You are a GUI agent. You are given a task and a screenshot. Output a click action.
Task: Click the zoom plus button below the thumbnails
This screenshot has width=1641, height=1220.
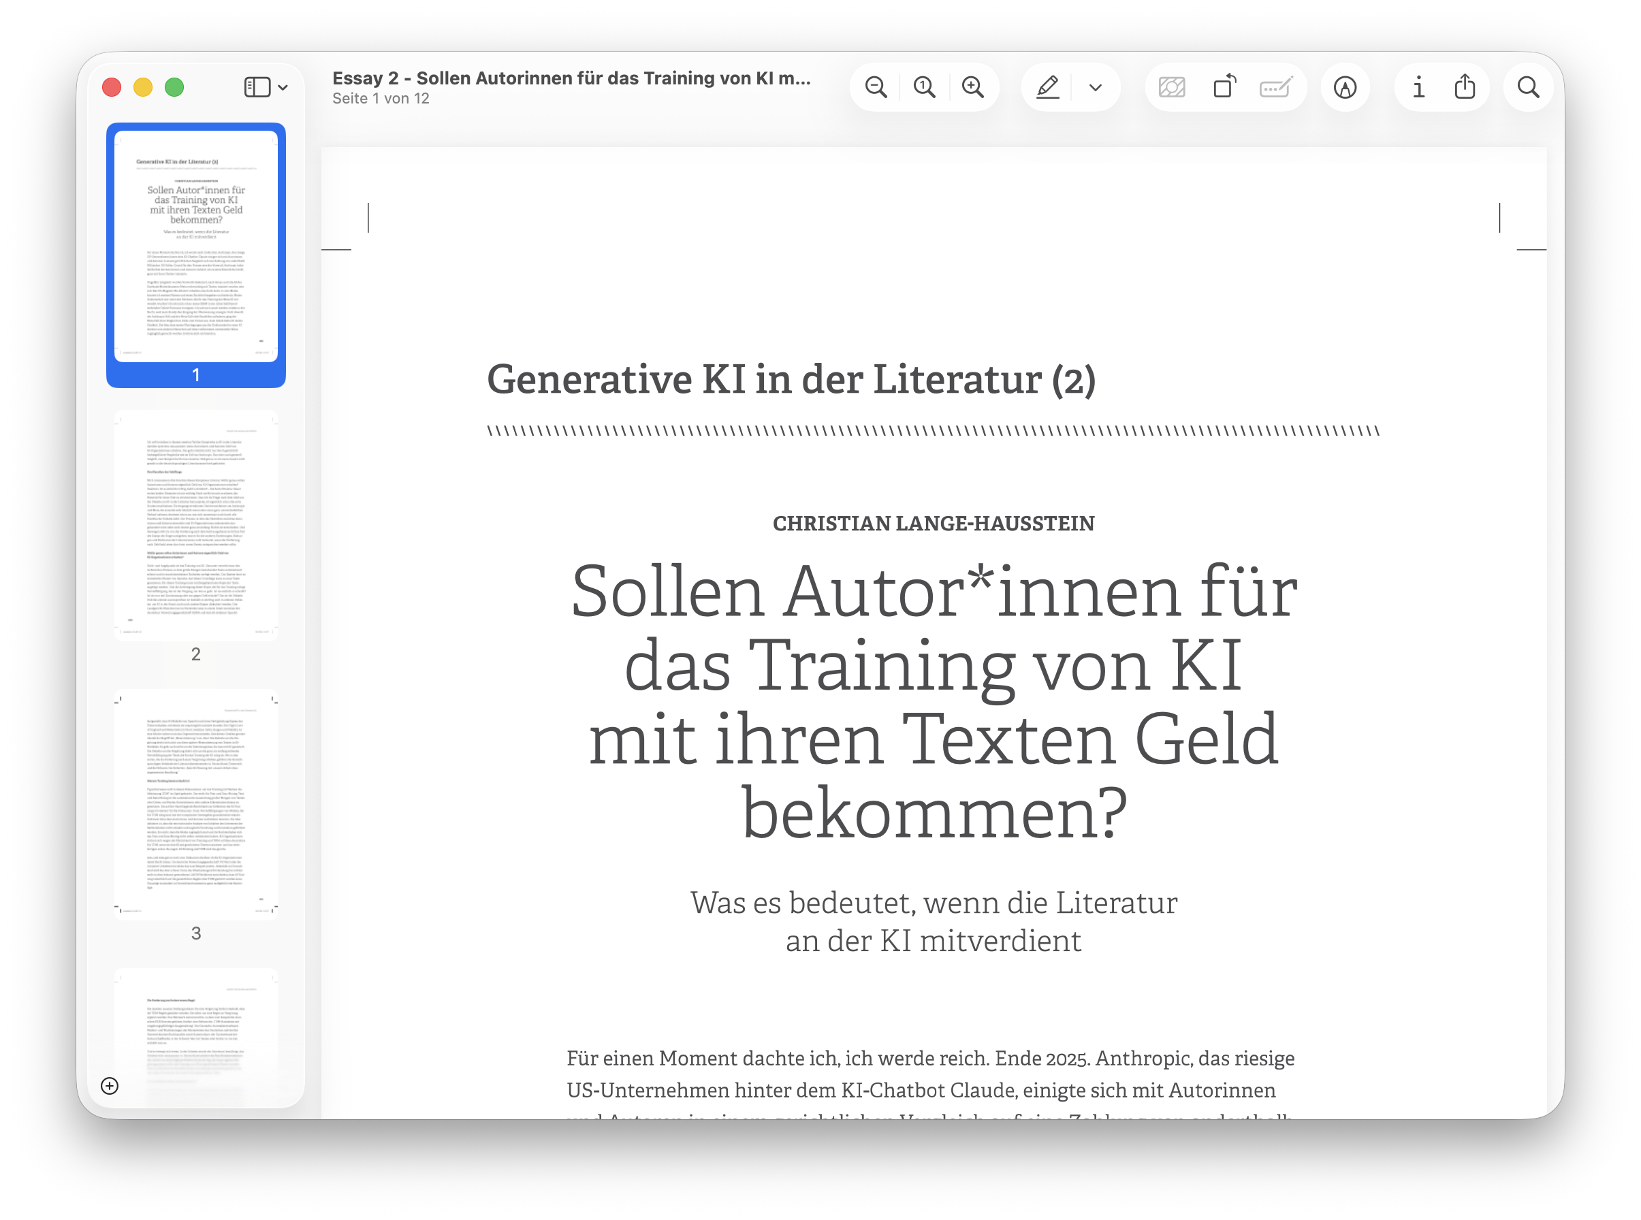tap(111, 1087)
